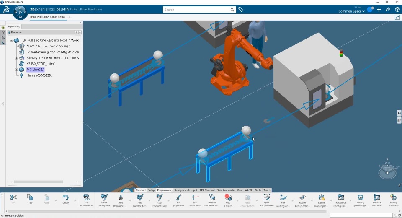The height and width of the screenshot is (218, 402).
Task: Click the help question mark icon
Action: tap(397, 10)
